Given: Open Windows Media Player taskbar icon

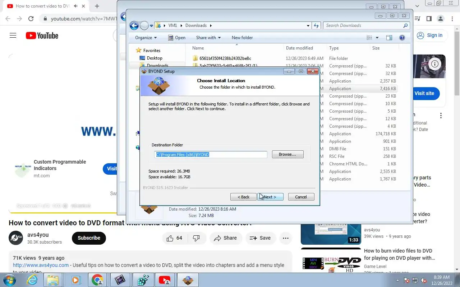Looking at the screenshot, I should click(75, 280).
